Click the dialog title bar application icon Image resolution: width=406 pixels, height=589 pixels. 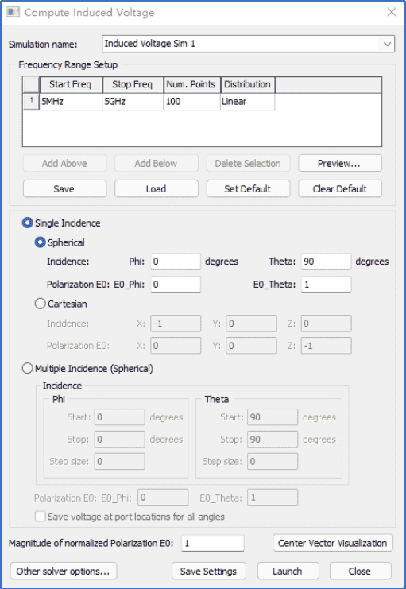click(x=14, y=12)
